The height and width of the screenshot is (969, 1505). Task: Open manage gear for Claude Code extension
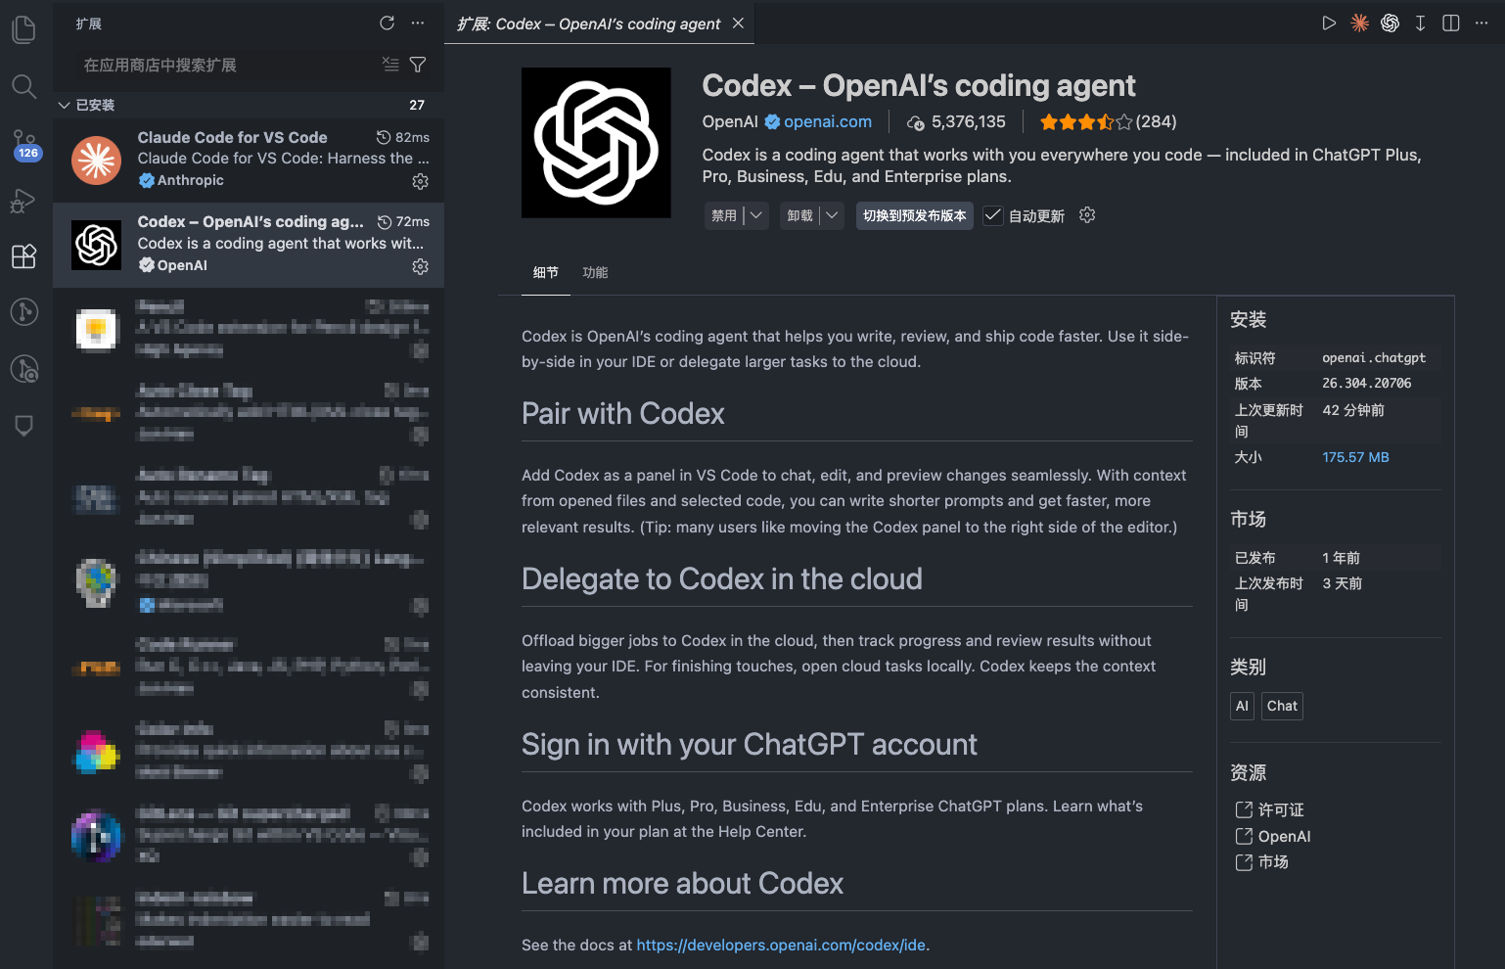coord(421,182)
